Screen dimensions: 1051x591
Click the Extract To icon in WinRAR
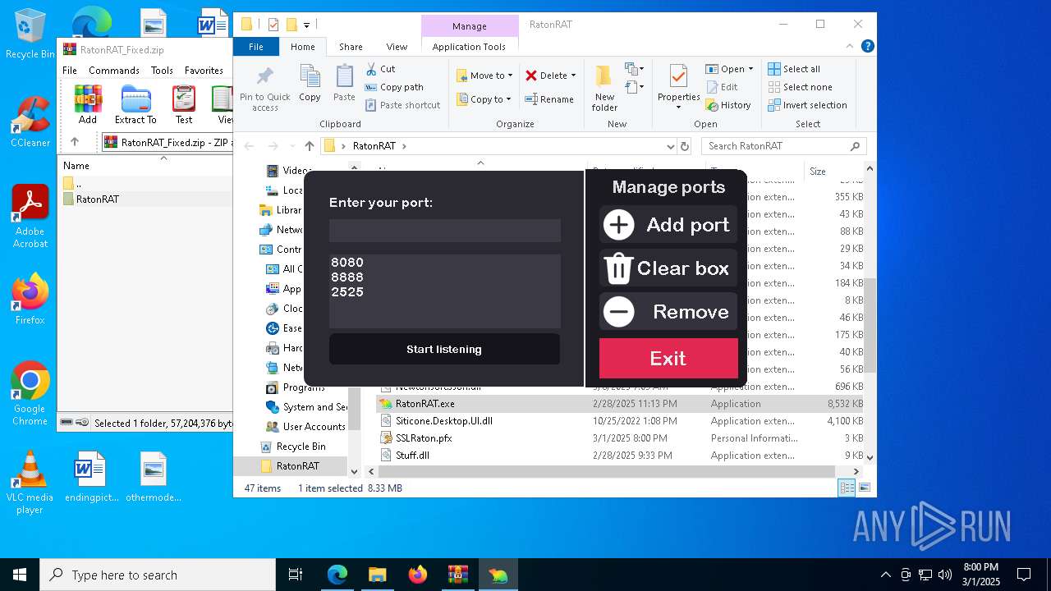tap(135, 104)
